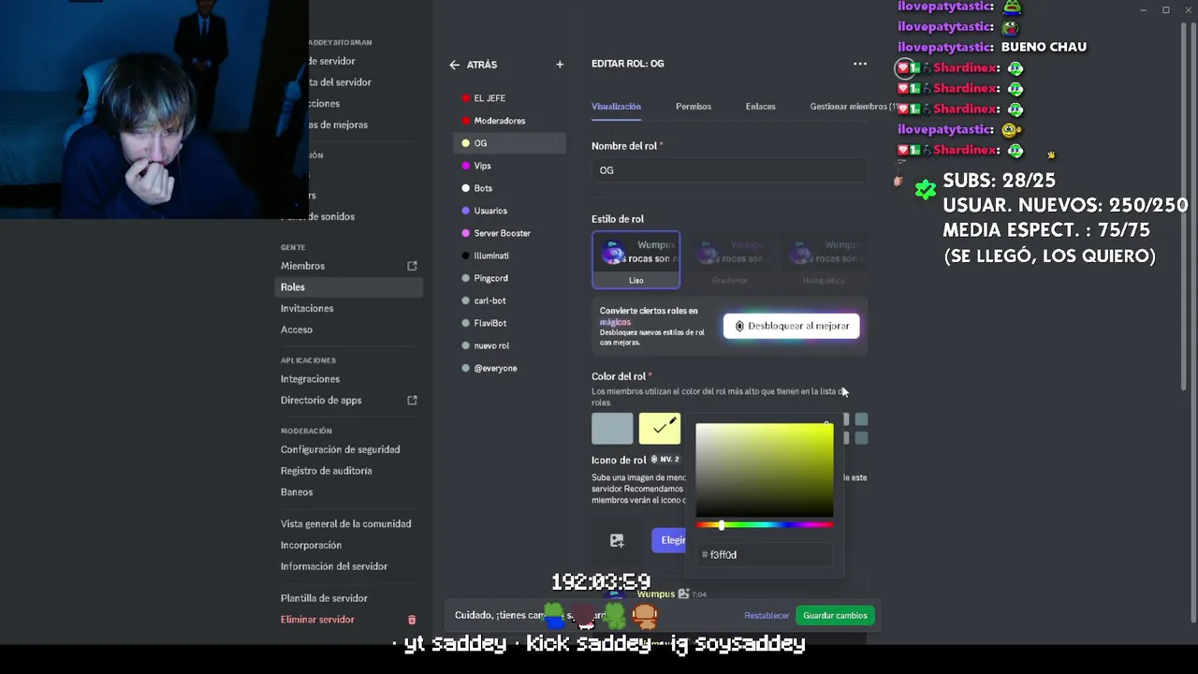The image size is (1198, 674).
Task: Open Vista general de la comunidad
Action: point(348,523)
